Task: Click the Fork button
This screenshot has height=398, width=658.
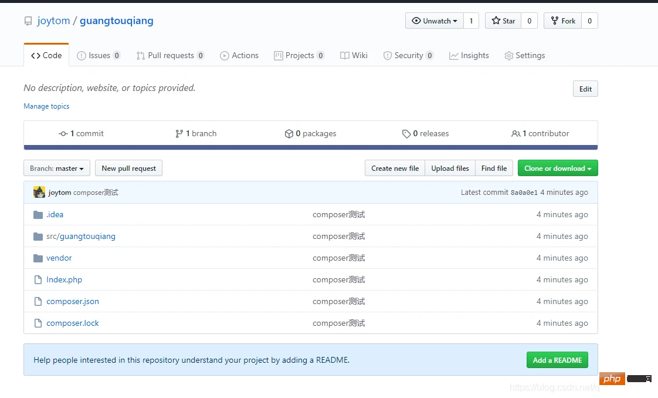Action: 562,21
